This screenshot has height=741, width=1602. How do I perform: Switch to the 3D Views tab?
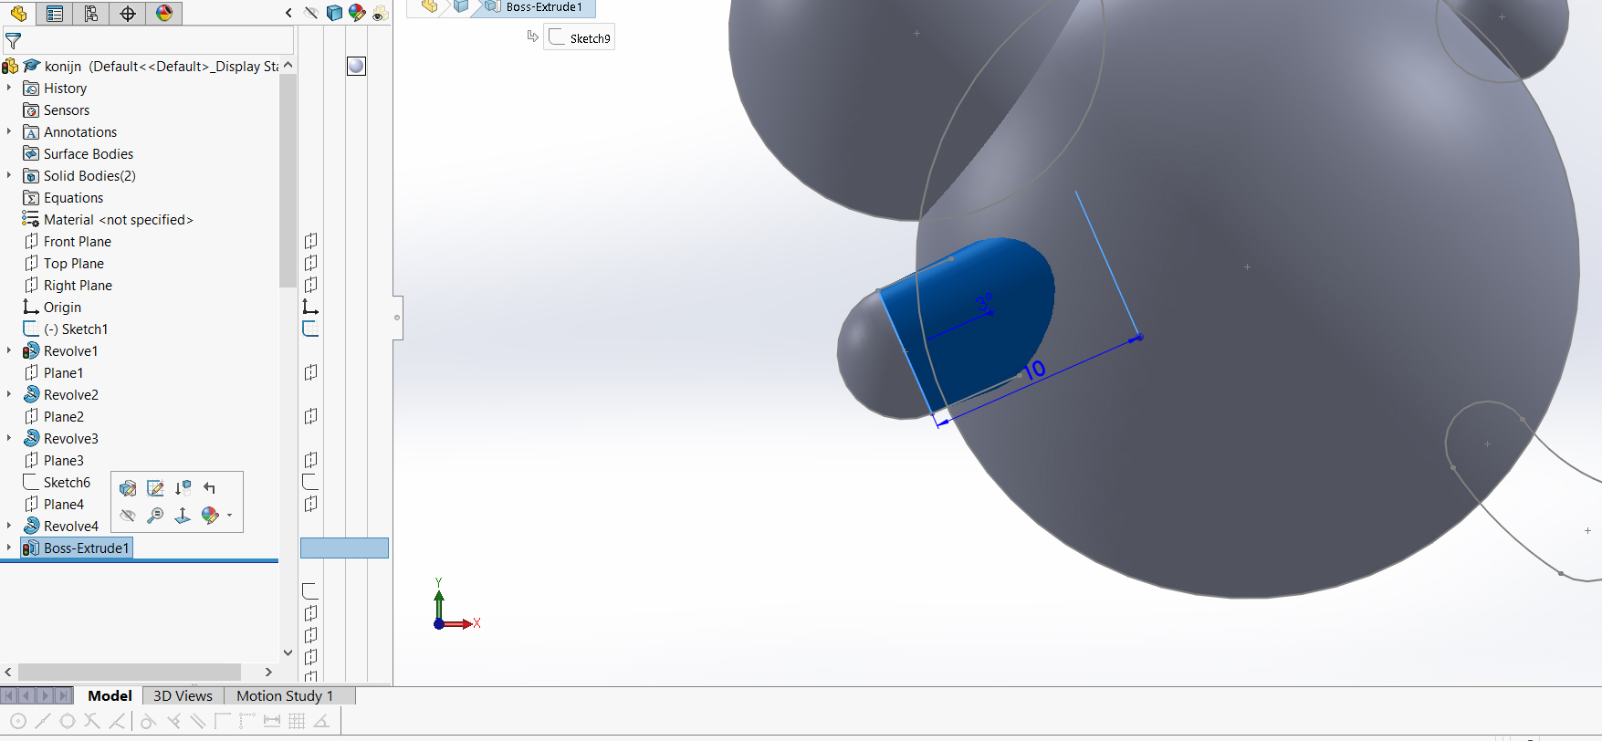183,695
